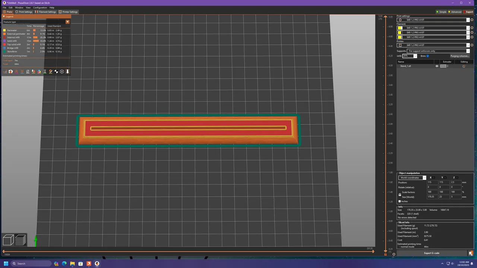Viewport: 477px width, 268px height.
Task: Toggle the scale factors lock icon
Action: 400,194
